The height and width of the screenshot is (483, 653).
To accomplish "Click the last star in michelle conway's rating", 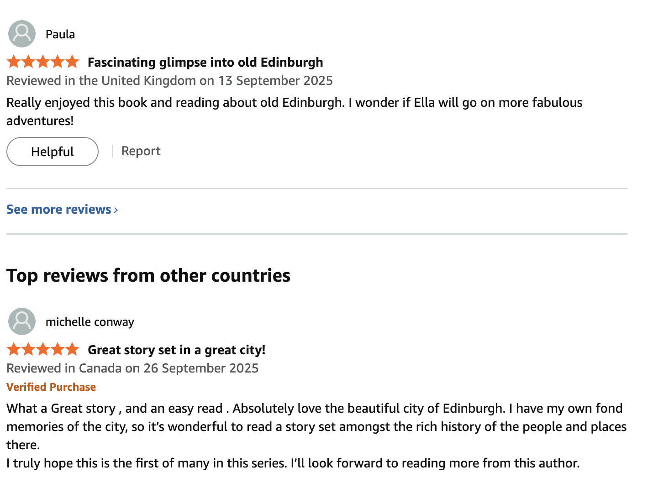I will 72,349.
